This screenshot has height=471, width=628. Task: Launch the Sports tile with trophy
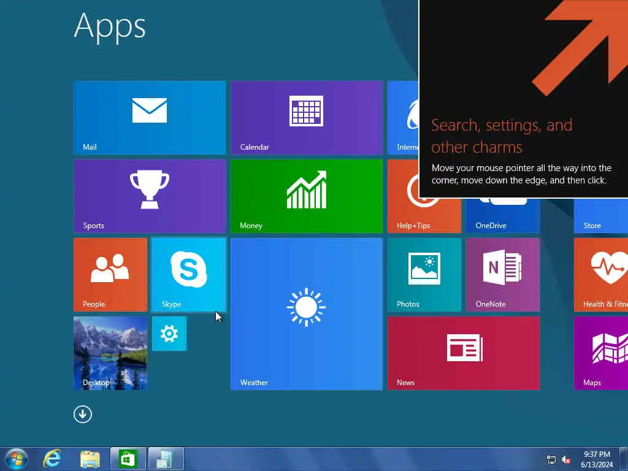(150, 196)
